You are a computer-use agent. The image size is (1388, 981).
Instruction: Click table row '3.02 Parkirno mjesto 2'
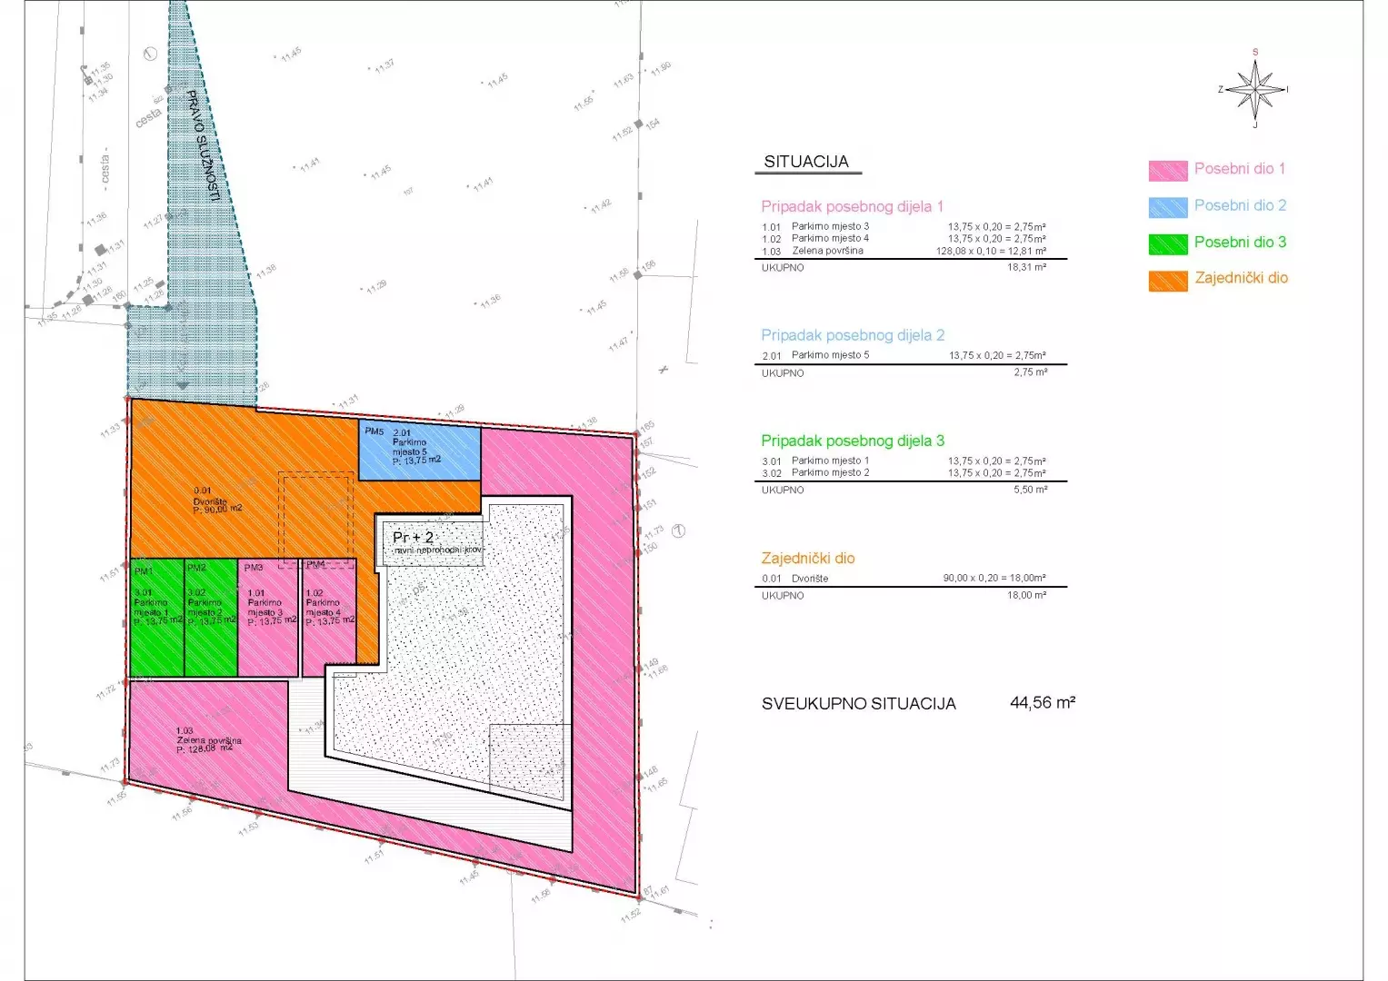coord(904,473)
